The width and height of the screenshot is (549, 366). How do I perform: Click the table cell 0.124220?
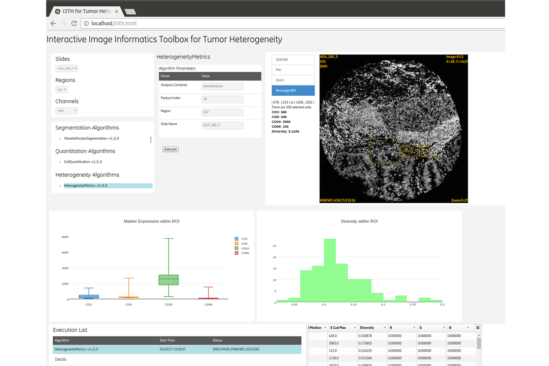372,351
